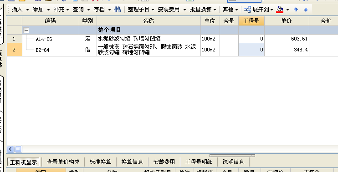Switch to the 查看单价构成 tab
This screenshot has height=172, width=338.
(x=63, y=162)
